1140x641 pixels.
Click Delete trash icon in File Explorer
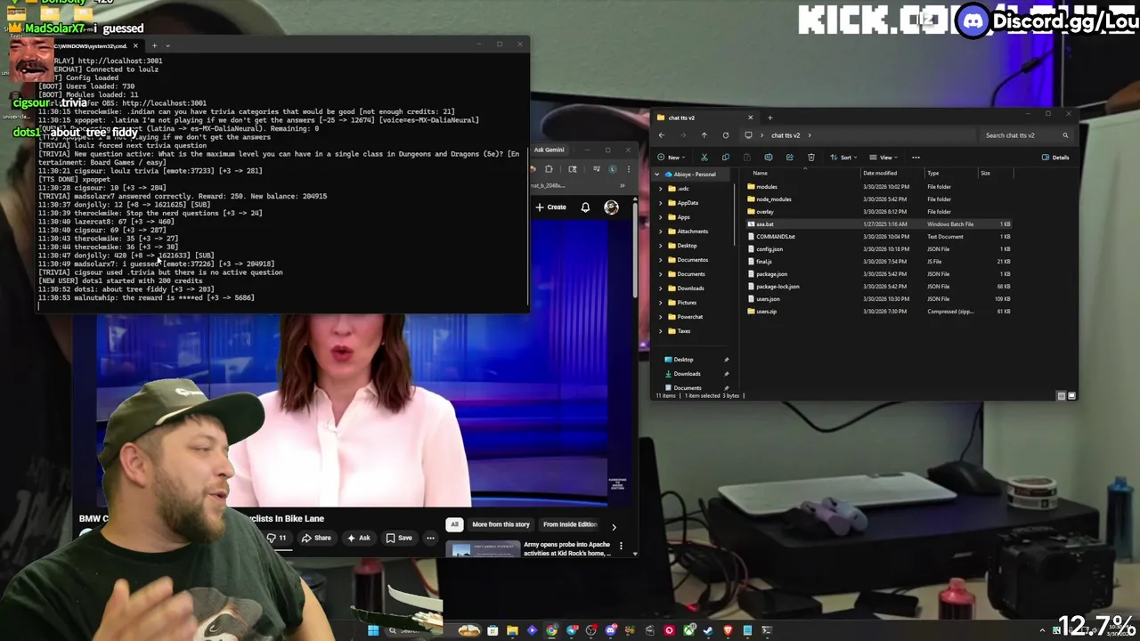coord(810,158)
